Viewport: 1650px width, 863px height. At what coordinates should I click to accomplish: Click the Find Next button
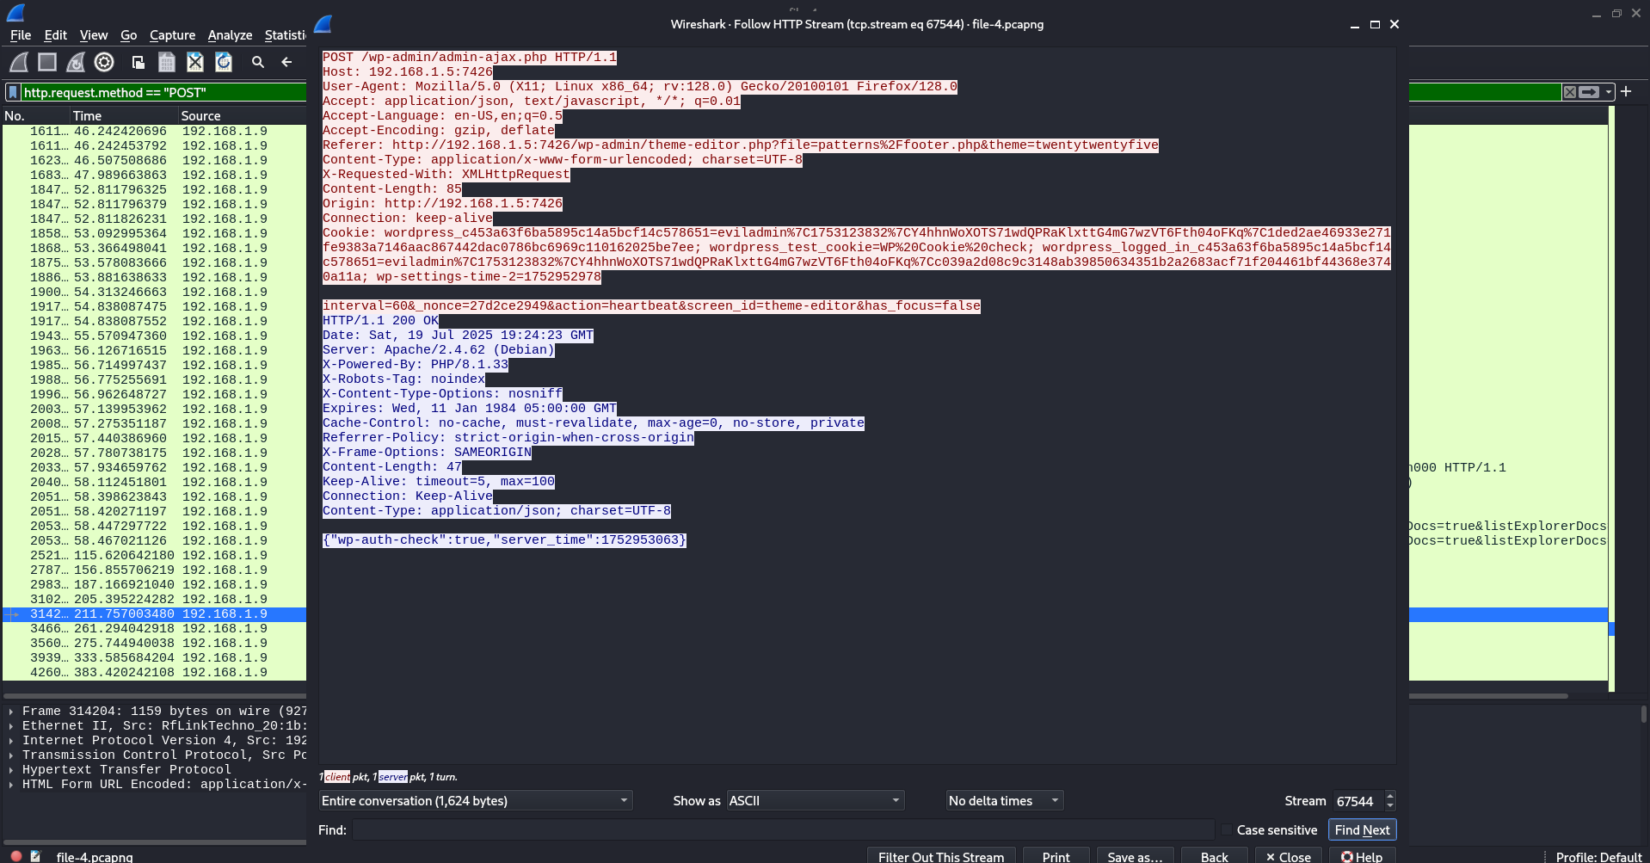[x=1362, y=830]
